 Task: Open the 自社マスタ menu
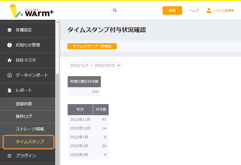tap(28, 60)
